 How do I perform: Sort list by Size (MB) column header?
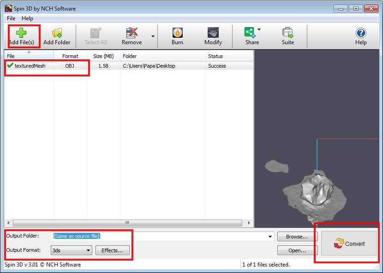(103, 56)
